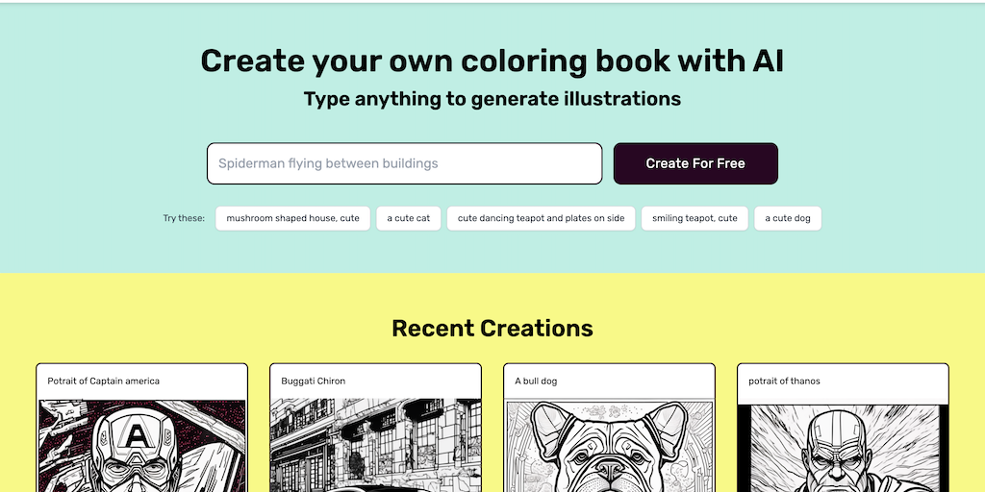Click the 'Try these:' label
This screenshot has height=492, width=985.
[x=184, y=218]
